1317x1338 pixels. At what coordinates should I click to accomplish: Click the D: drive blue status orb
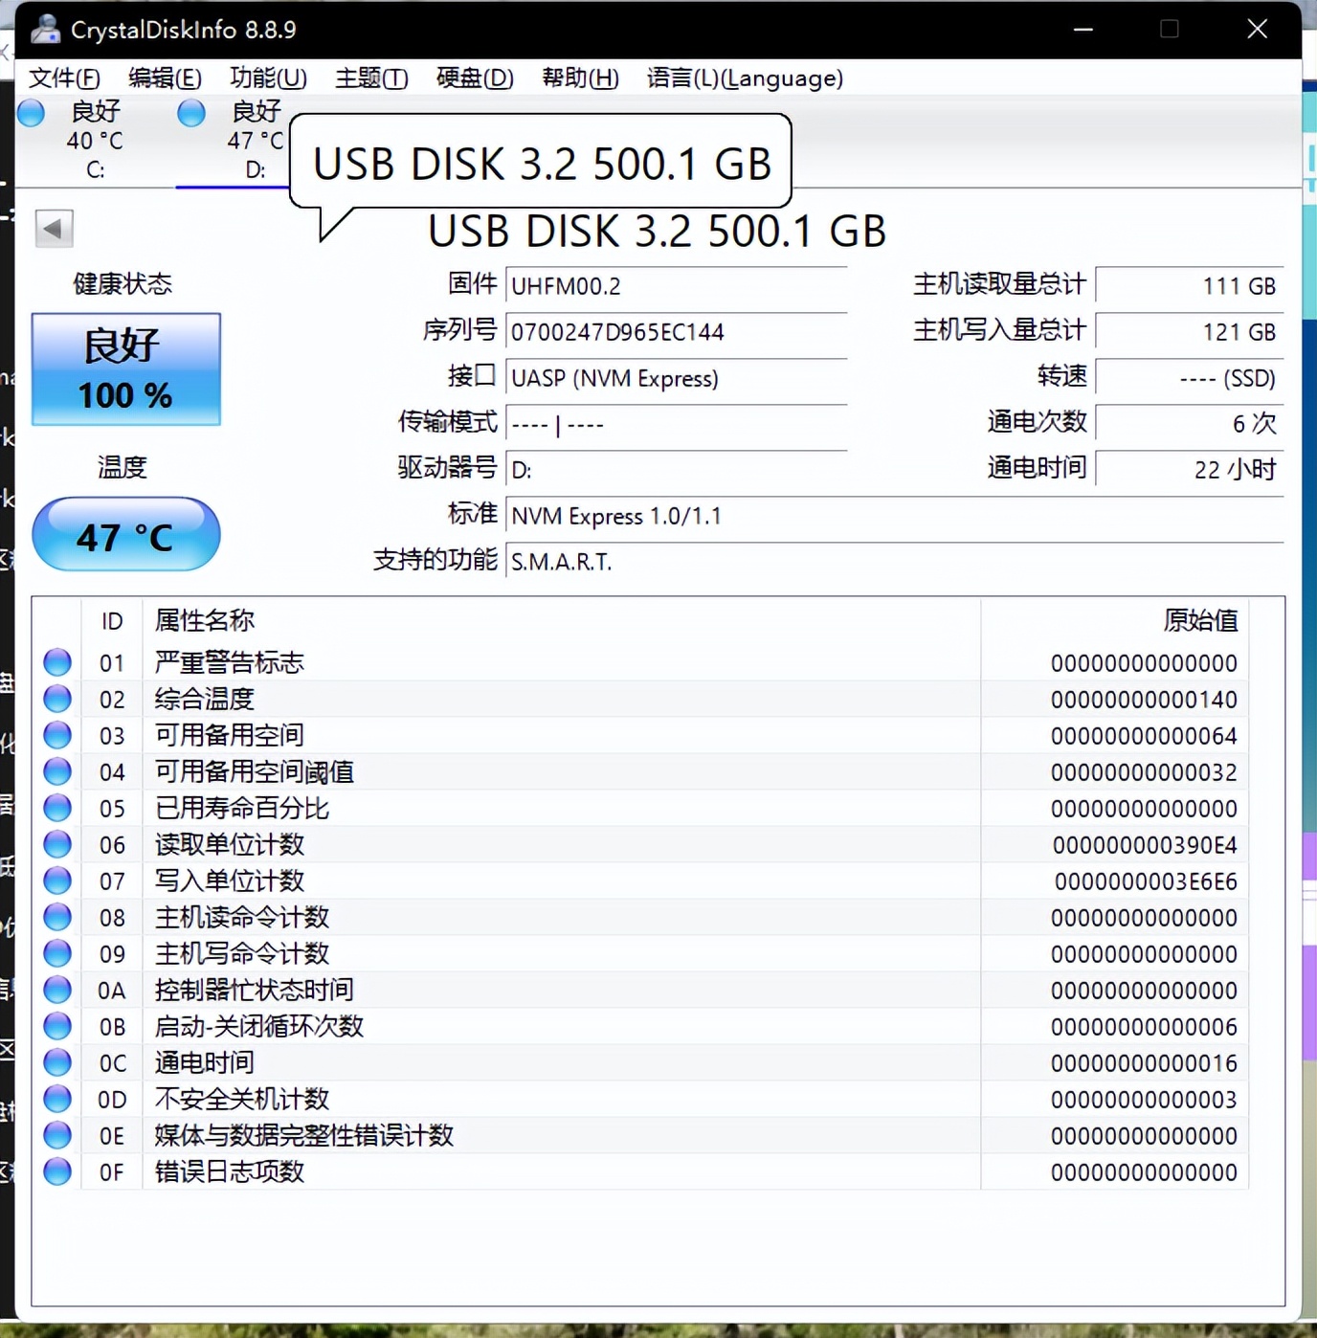(x=191, y=113)
